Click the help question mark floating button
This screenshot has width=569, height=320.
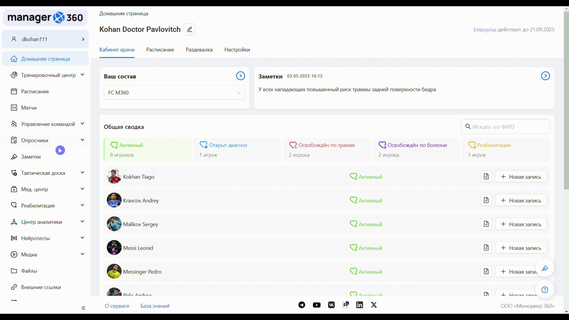[545, 289]
